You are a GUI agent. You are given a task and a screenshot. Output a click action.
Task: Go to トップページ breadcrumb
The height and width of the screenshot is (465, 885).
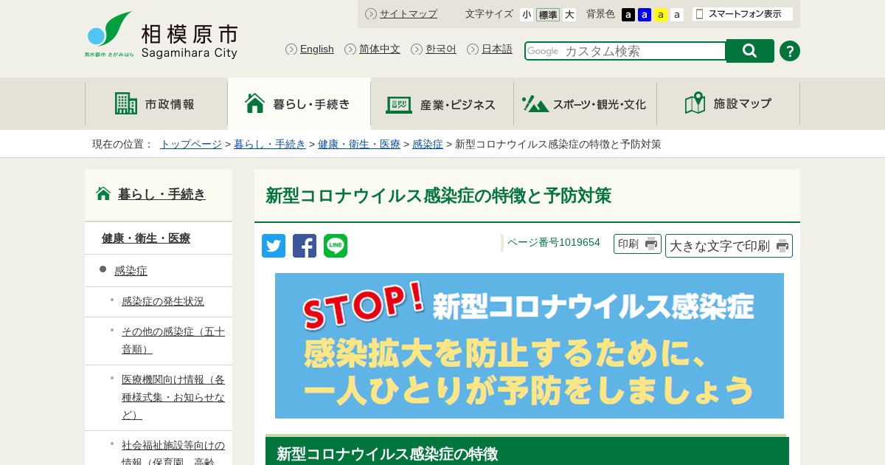point(191,144)
